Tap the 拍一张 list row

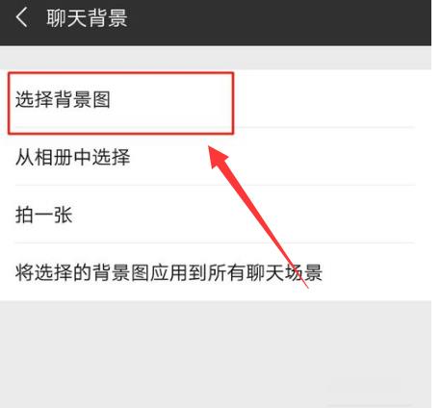point(216,215)
